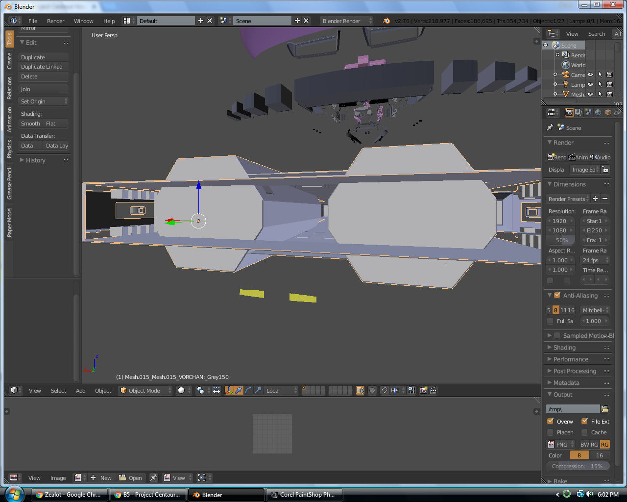Open the File menu
This screenshot has height=502, width=627.
tap(33, 21)
